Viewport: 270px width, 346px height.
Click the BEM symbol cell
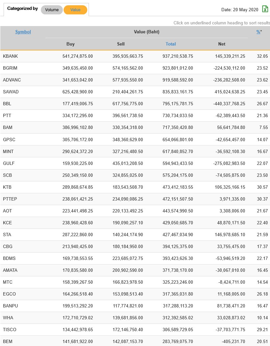tap(8, 341)
